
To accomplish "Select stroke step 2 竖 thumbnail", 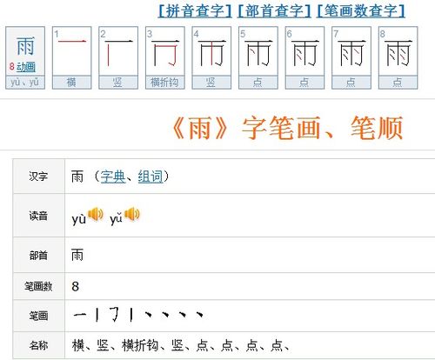I will coord(118,57).
